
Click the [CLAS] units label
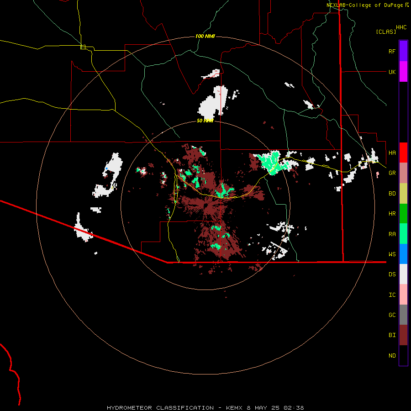386,32
